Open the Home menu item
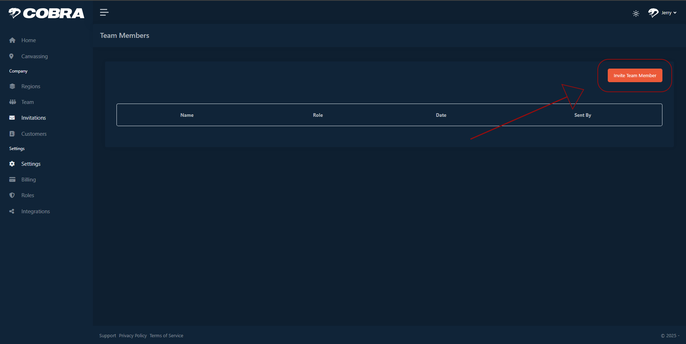The image size is (686, 344). pyautogui.click(x=29, y=40)
